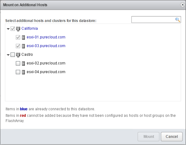Image resolution: width=186 pixels, height=145 pixels.
Task: Toggle the California cluster checkbox
Action: pos(13,29)
